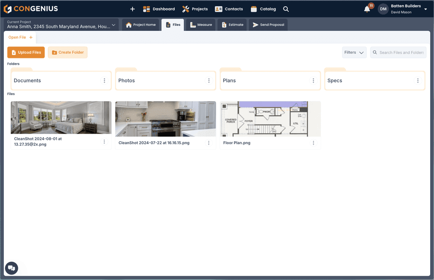
Task: Check notifications via the bell
Action: point(367,8)
